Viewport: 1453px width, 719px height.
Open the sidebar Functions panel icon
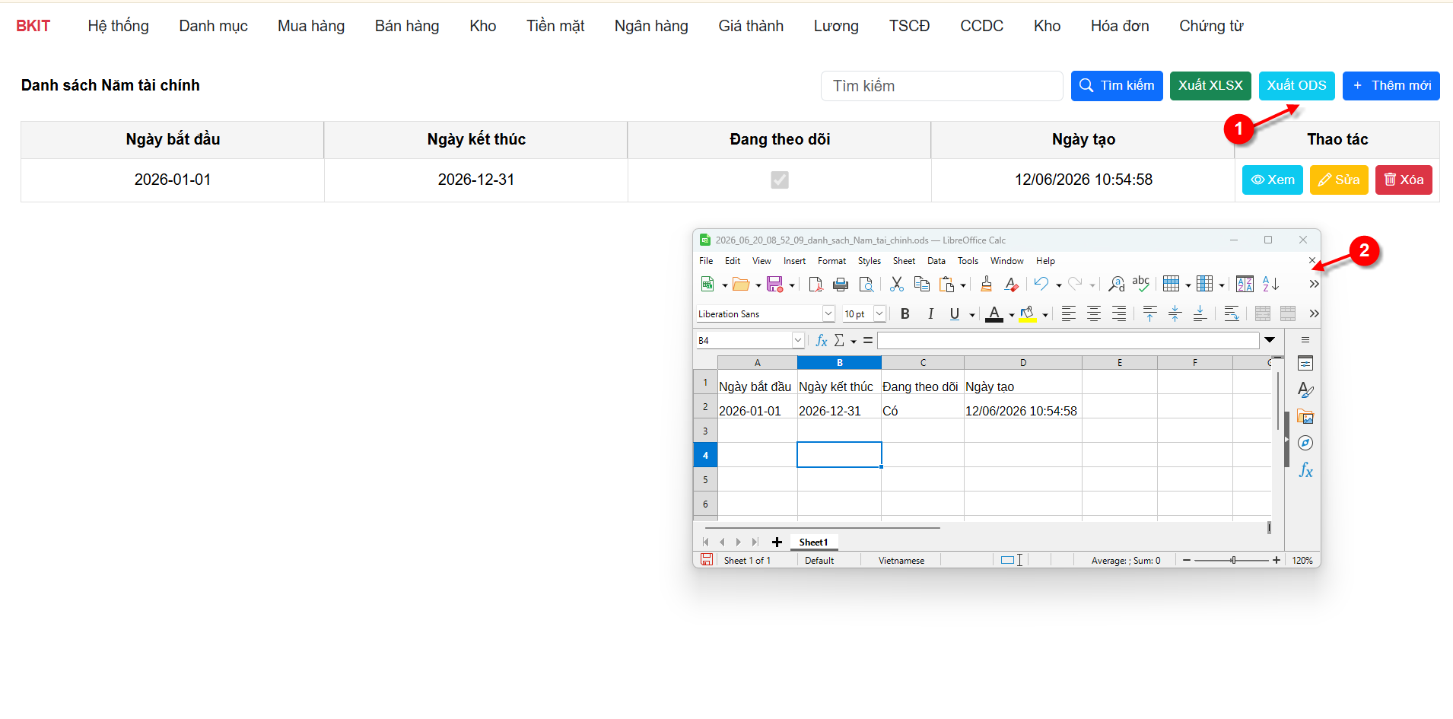[1305, 470]
